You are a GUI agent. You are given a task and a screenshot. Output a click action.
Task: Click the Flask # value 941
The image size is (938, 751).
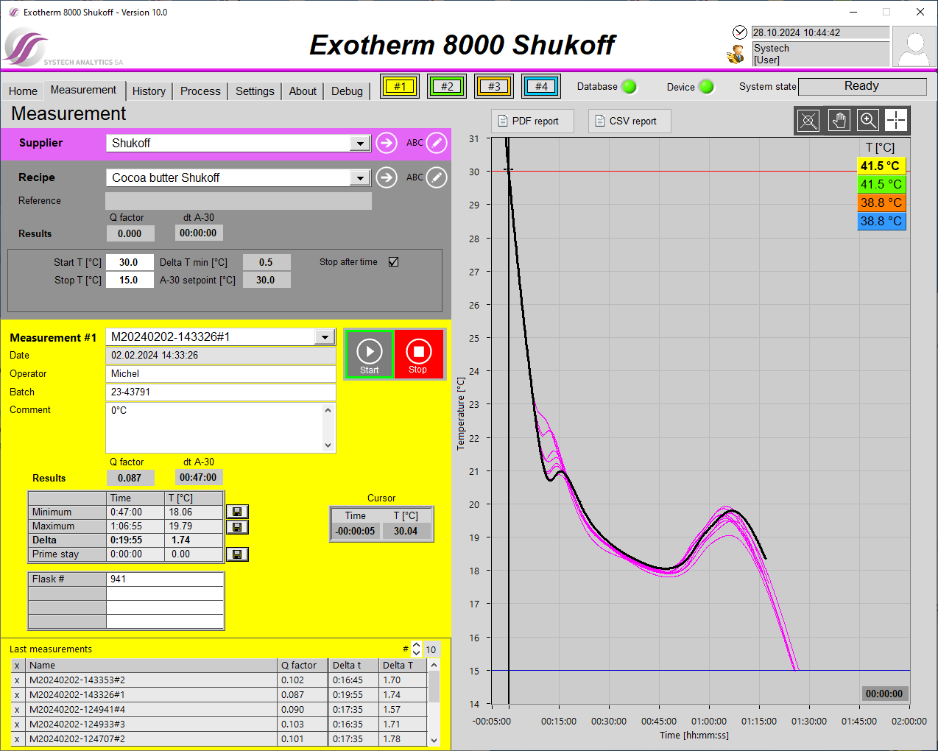165,579
